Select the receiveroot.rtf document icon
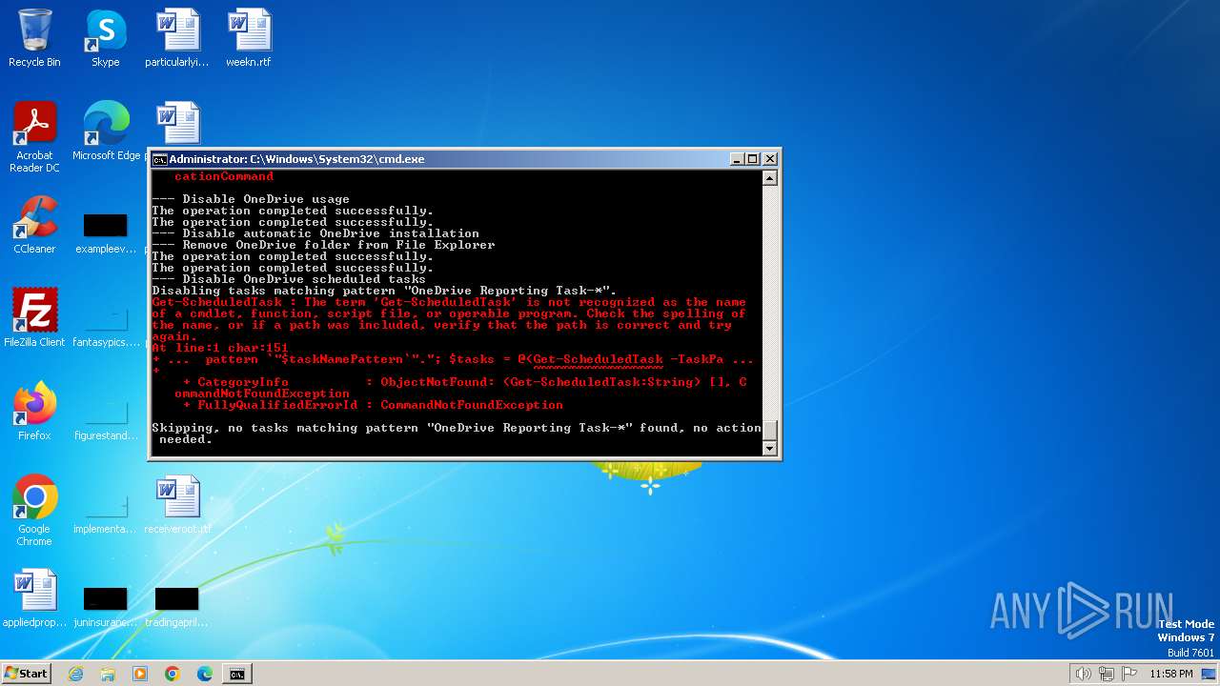Image resolution: width=1220 pixels, height=686 pixels. pos(177,505)
